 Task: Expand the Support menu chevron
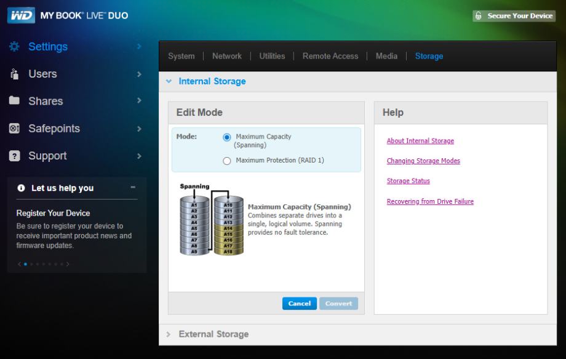coord(139,156)
